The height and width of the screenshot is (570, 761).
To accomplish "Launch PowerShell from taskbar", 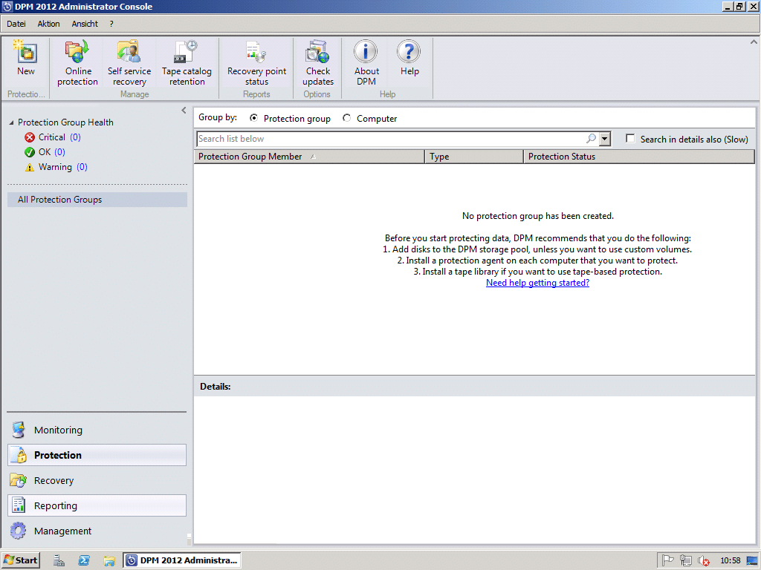I will point(84,560).
